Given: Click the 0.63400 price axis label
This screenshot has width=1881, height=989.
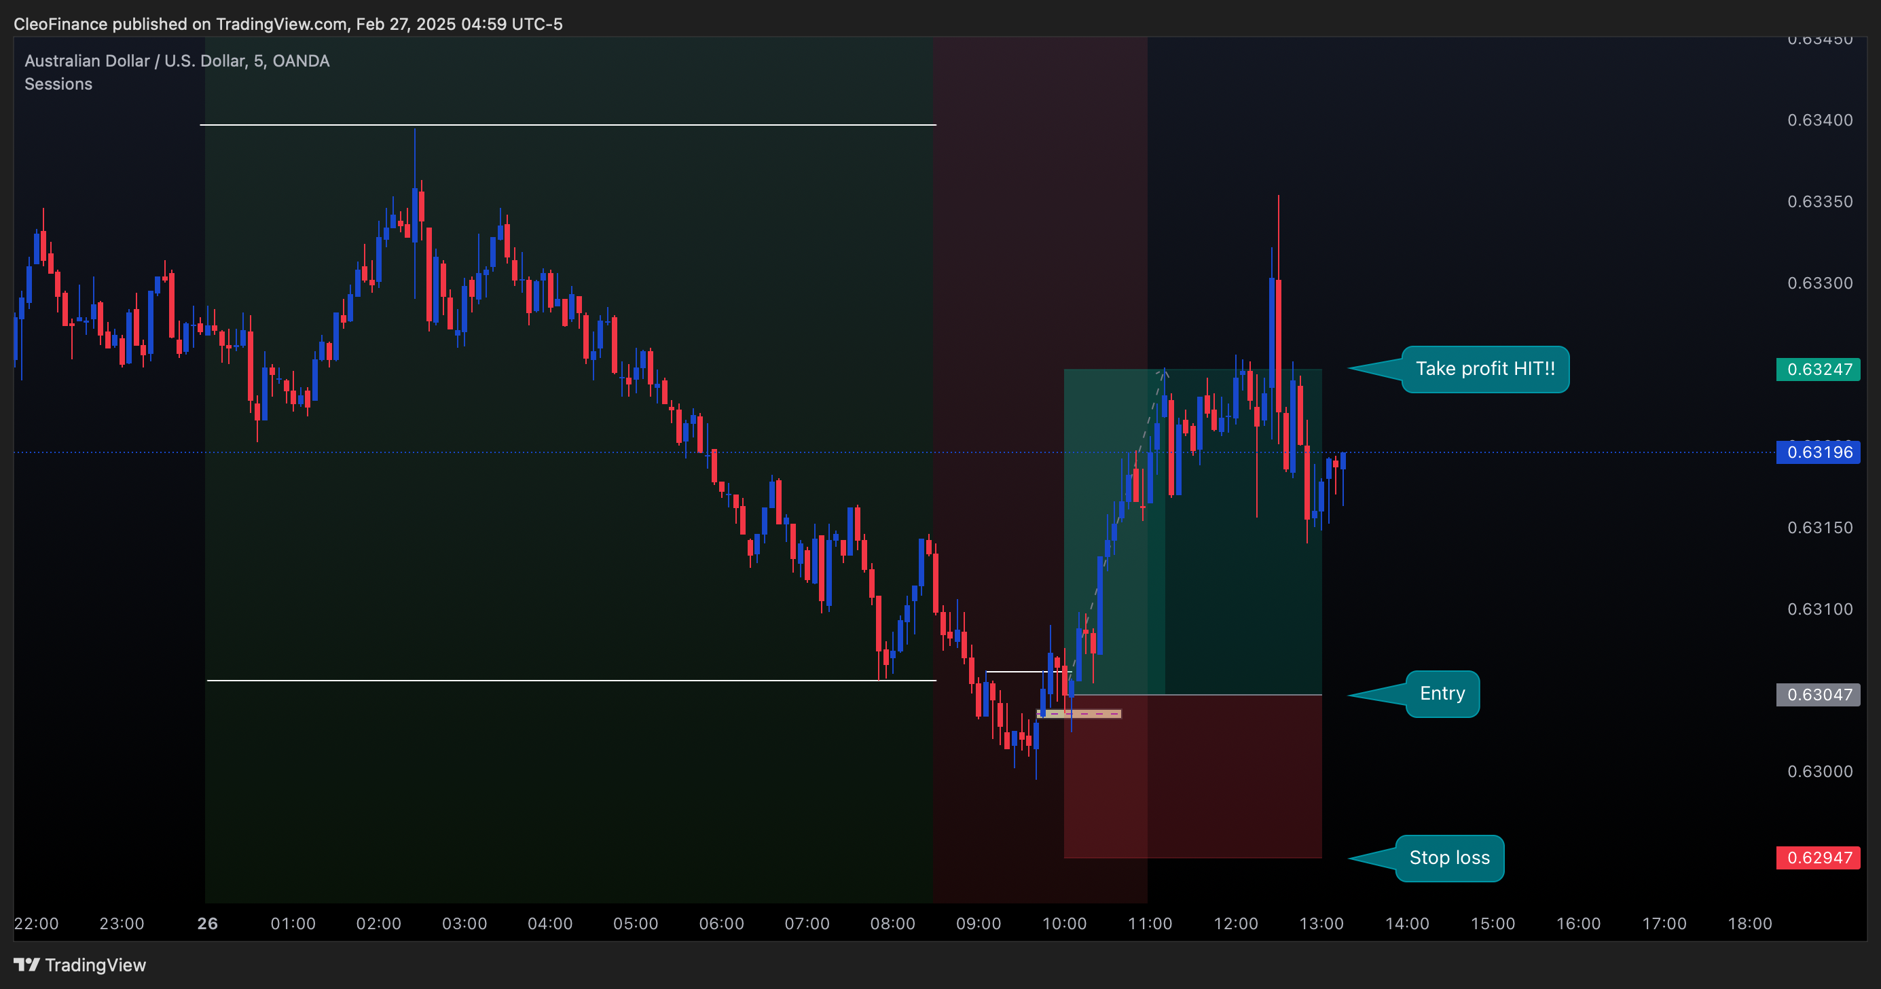Looking at the screenshot, I should 1820,120.
